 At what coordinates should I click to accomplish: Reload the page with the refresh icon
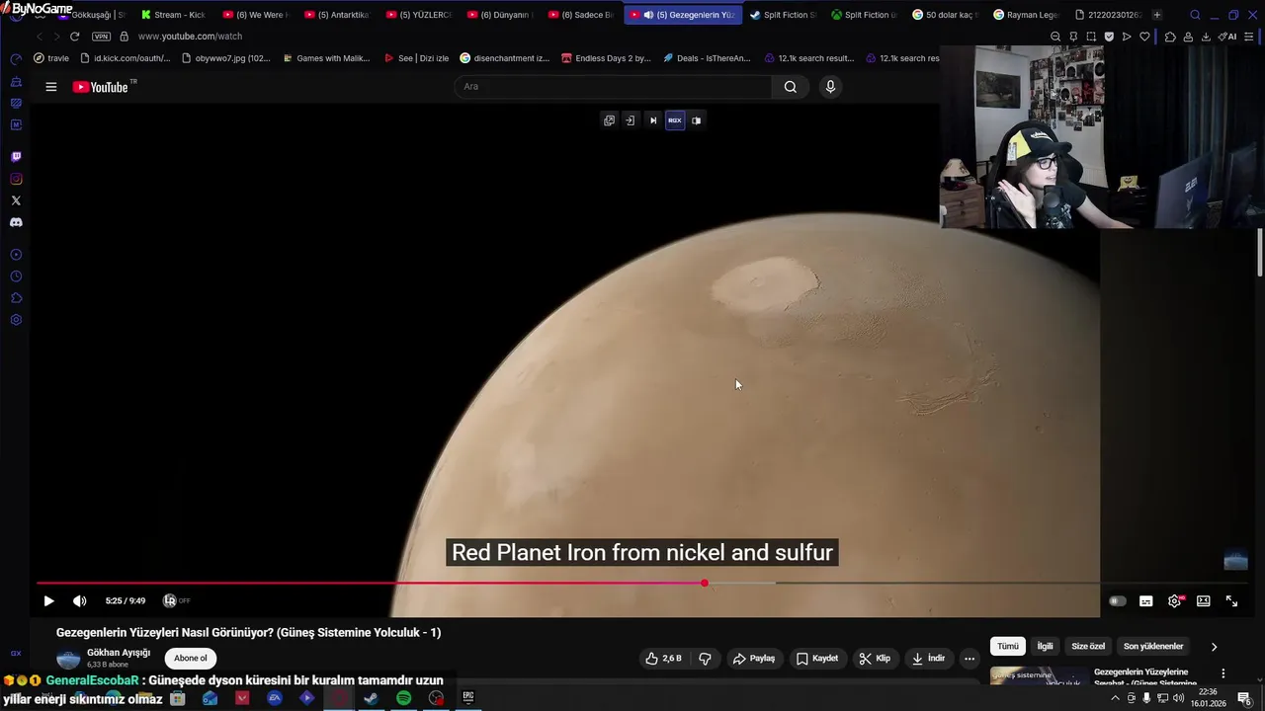tap(74, 37)
